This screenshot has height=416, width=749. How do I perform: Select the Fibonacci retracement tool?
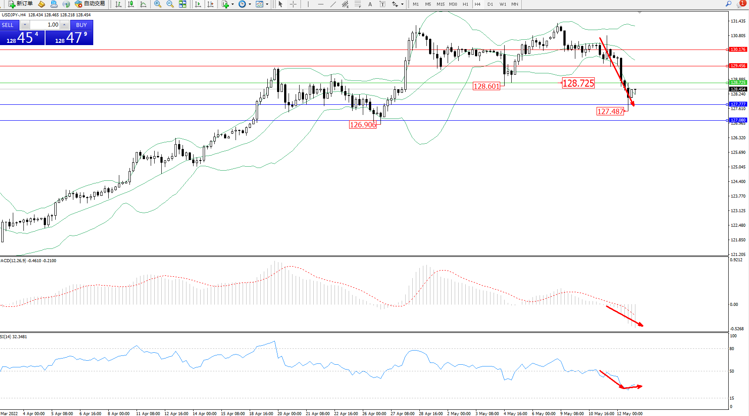click(357, 4)
